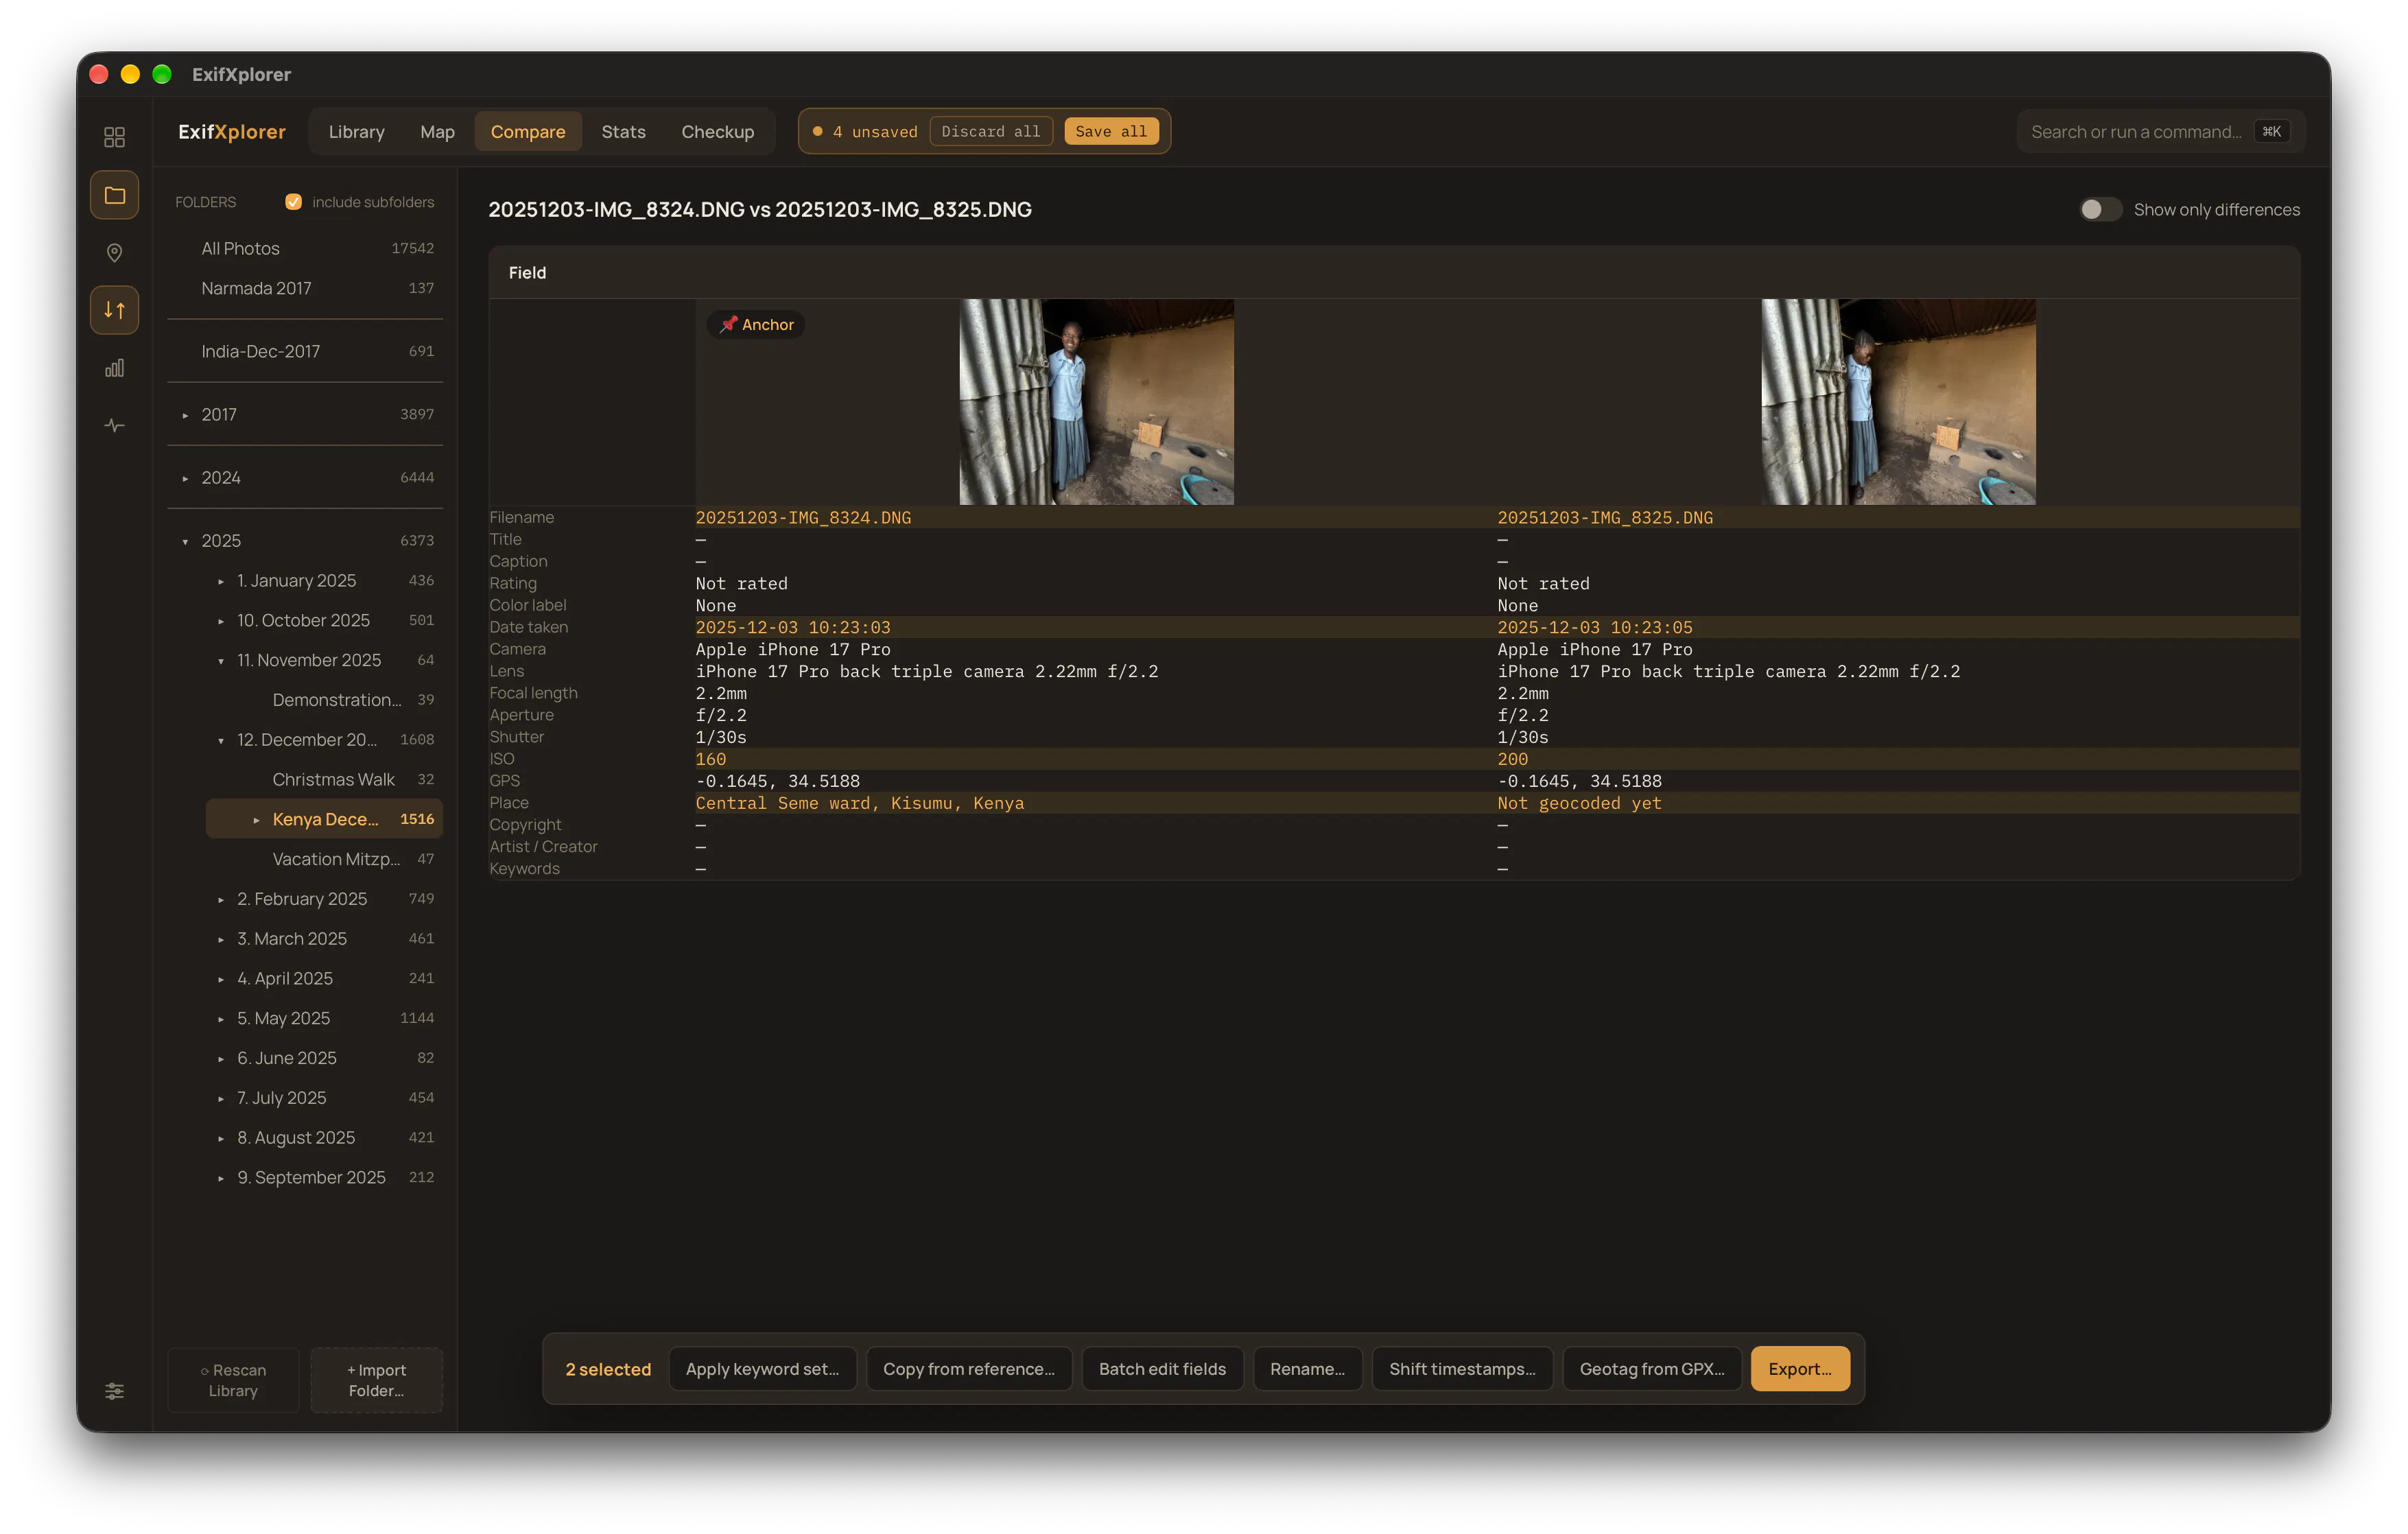Open the settings sliders icon

point(114,1391)
